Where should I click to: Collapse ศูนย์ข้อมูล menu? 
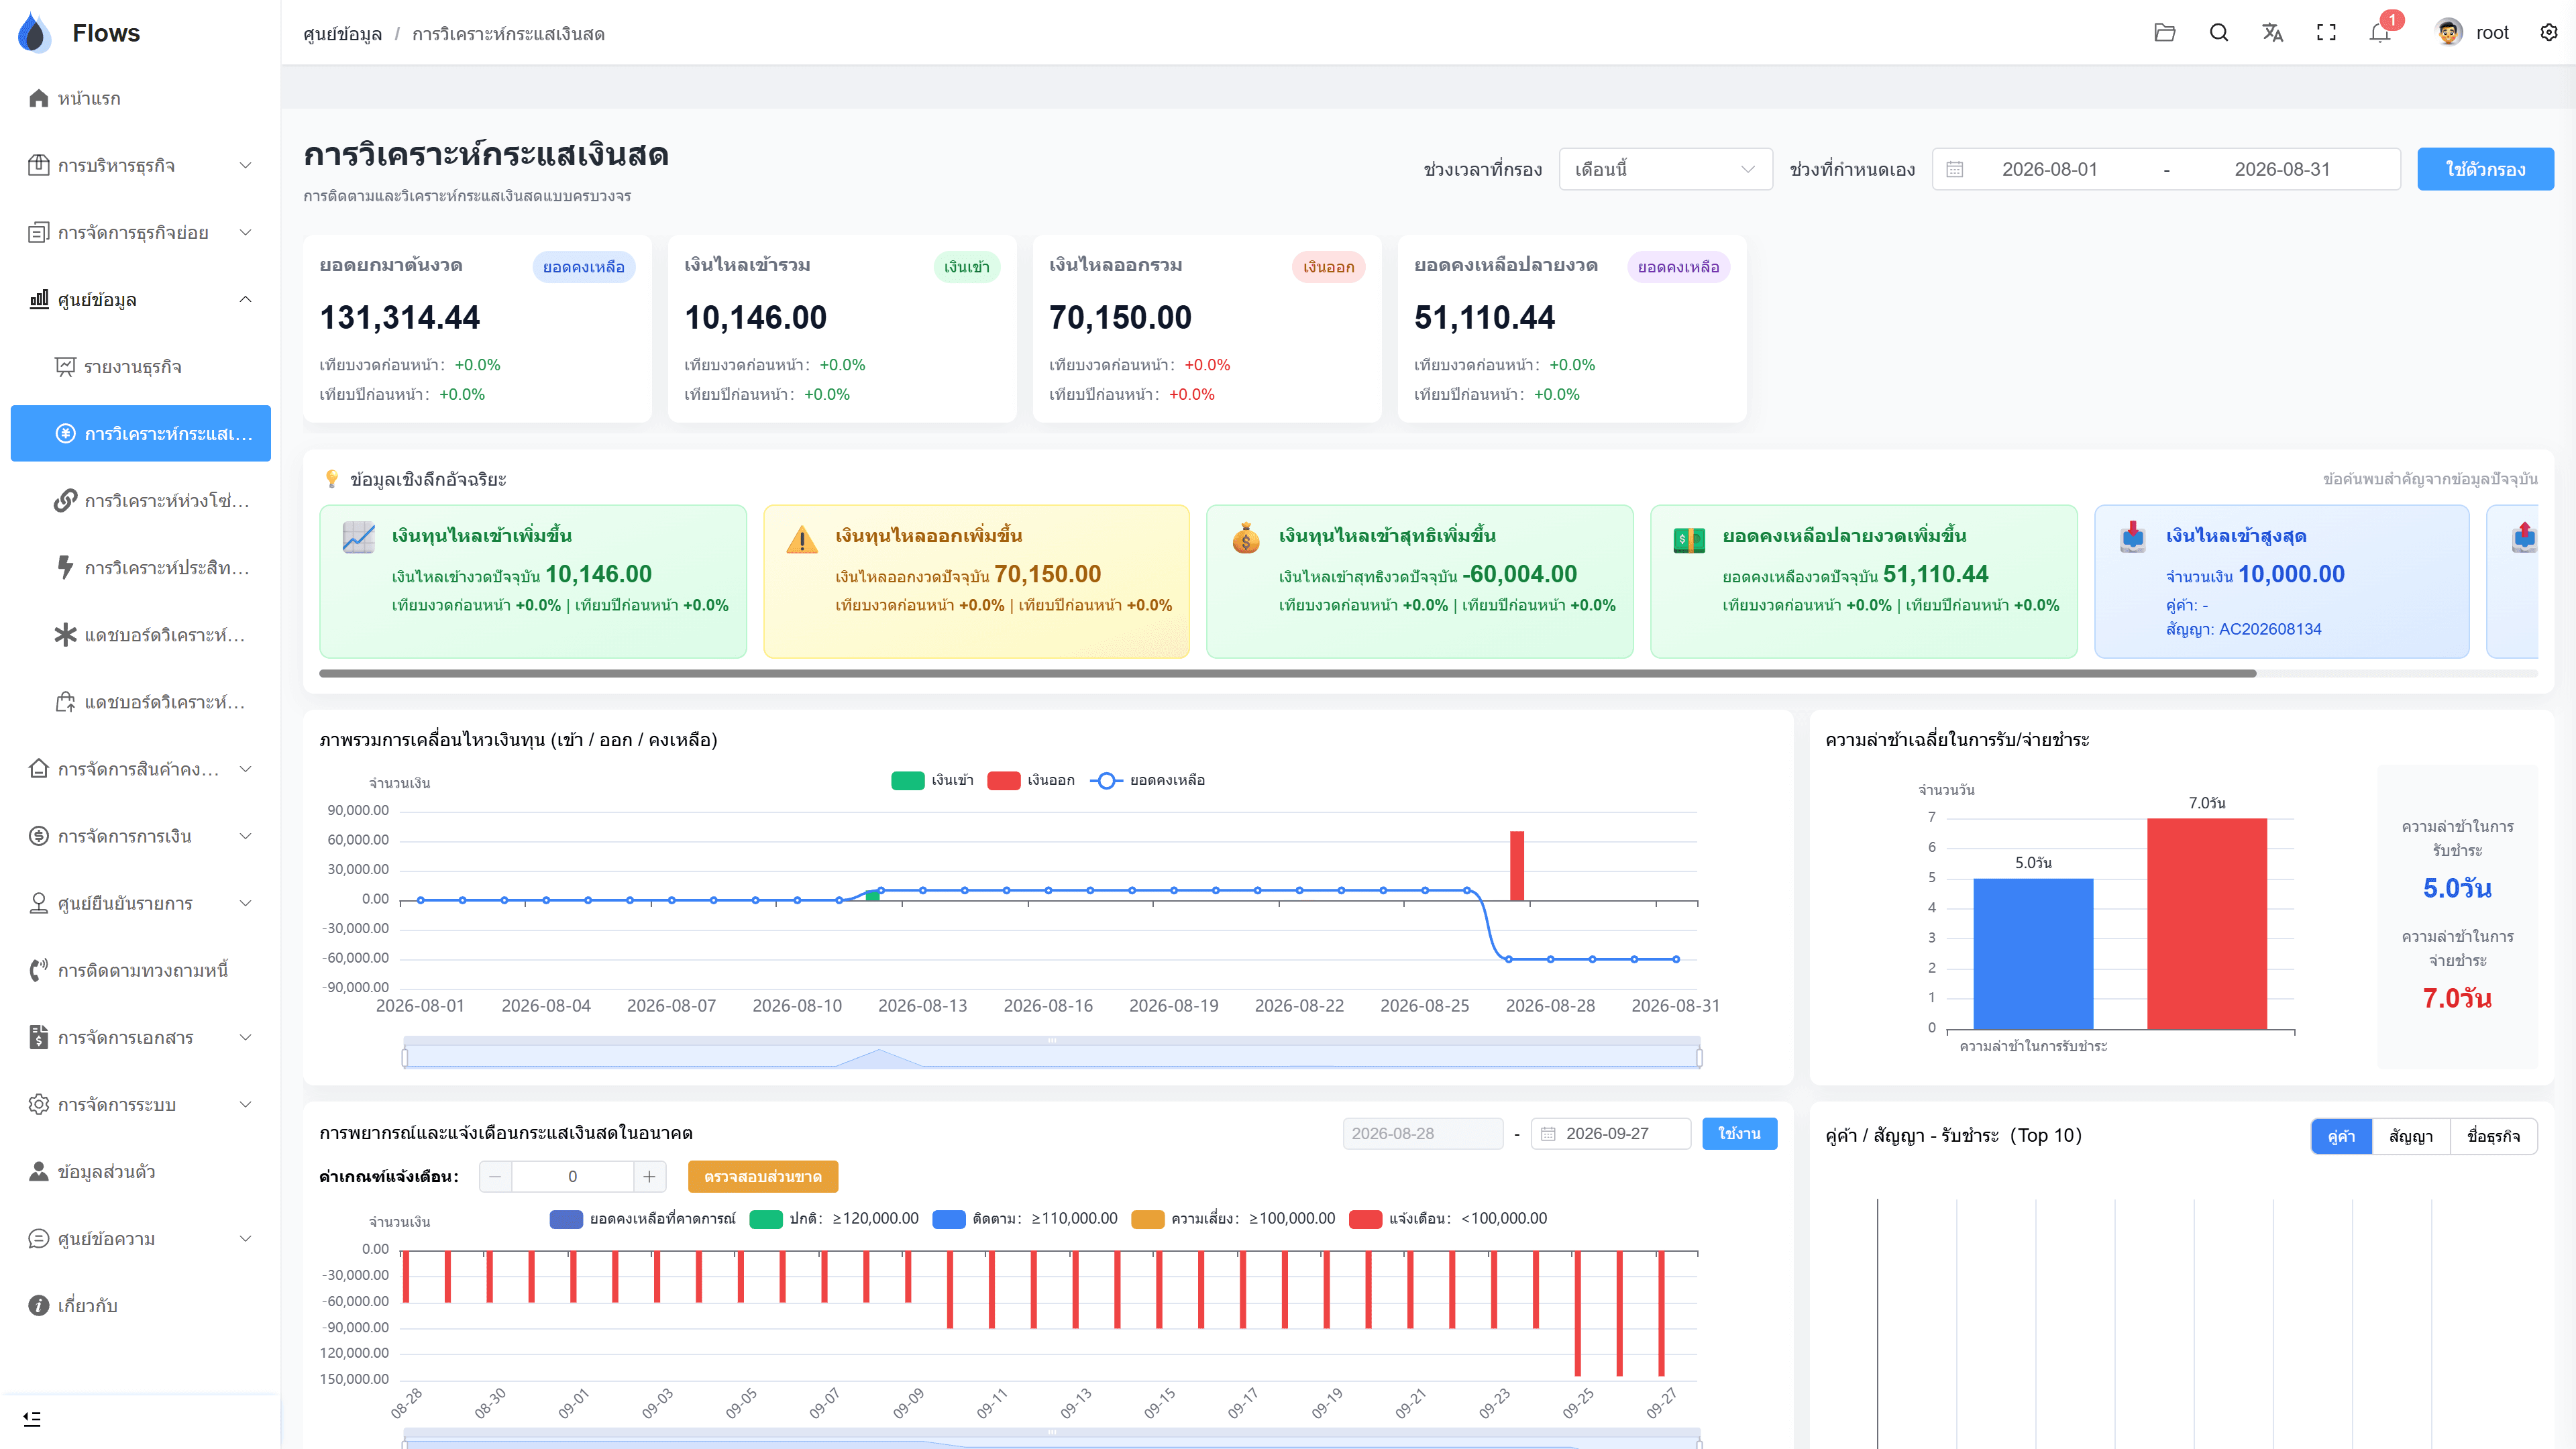click(x=140, y=299)
